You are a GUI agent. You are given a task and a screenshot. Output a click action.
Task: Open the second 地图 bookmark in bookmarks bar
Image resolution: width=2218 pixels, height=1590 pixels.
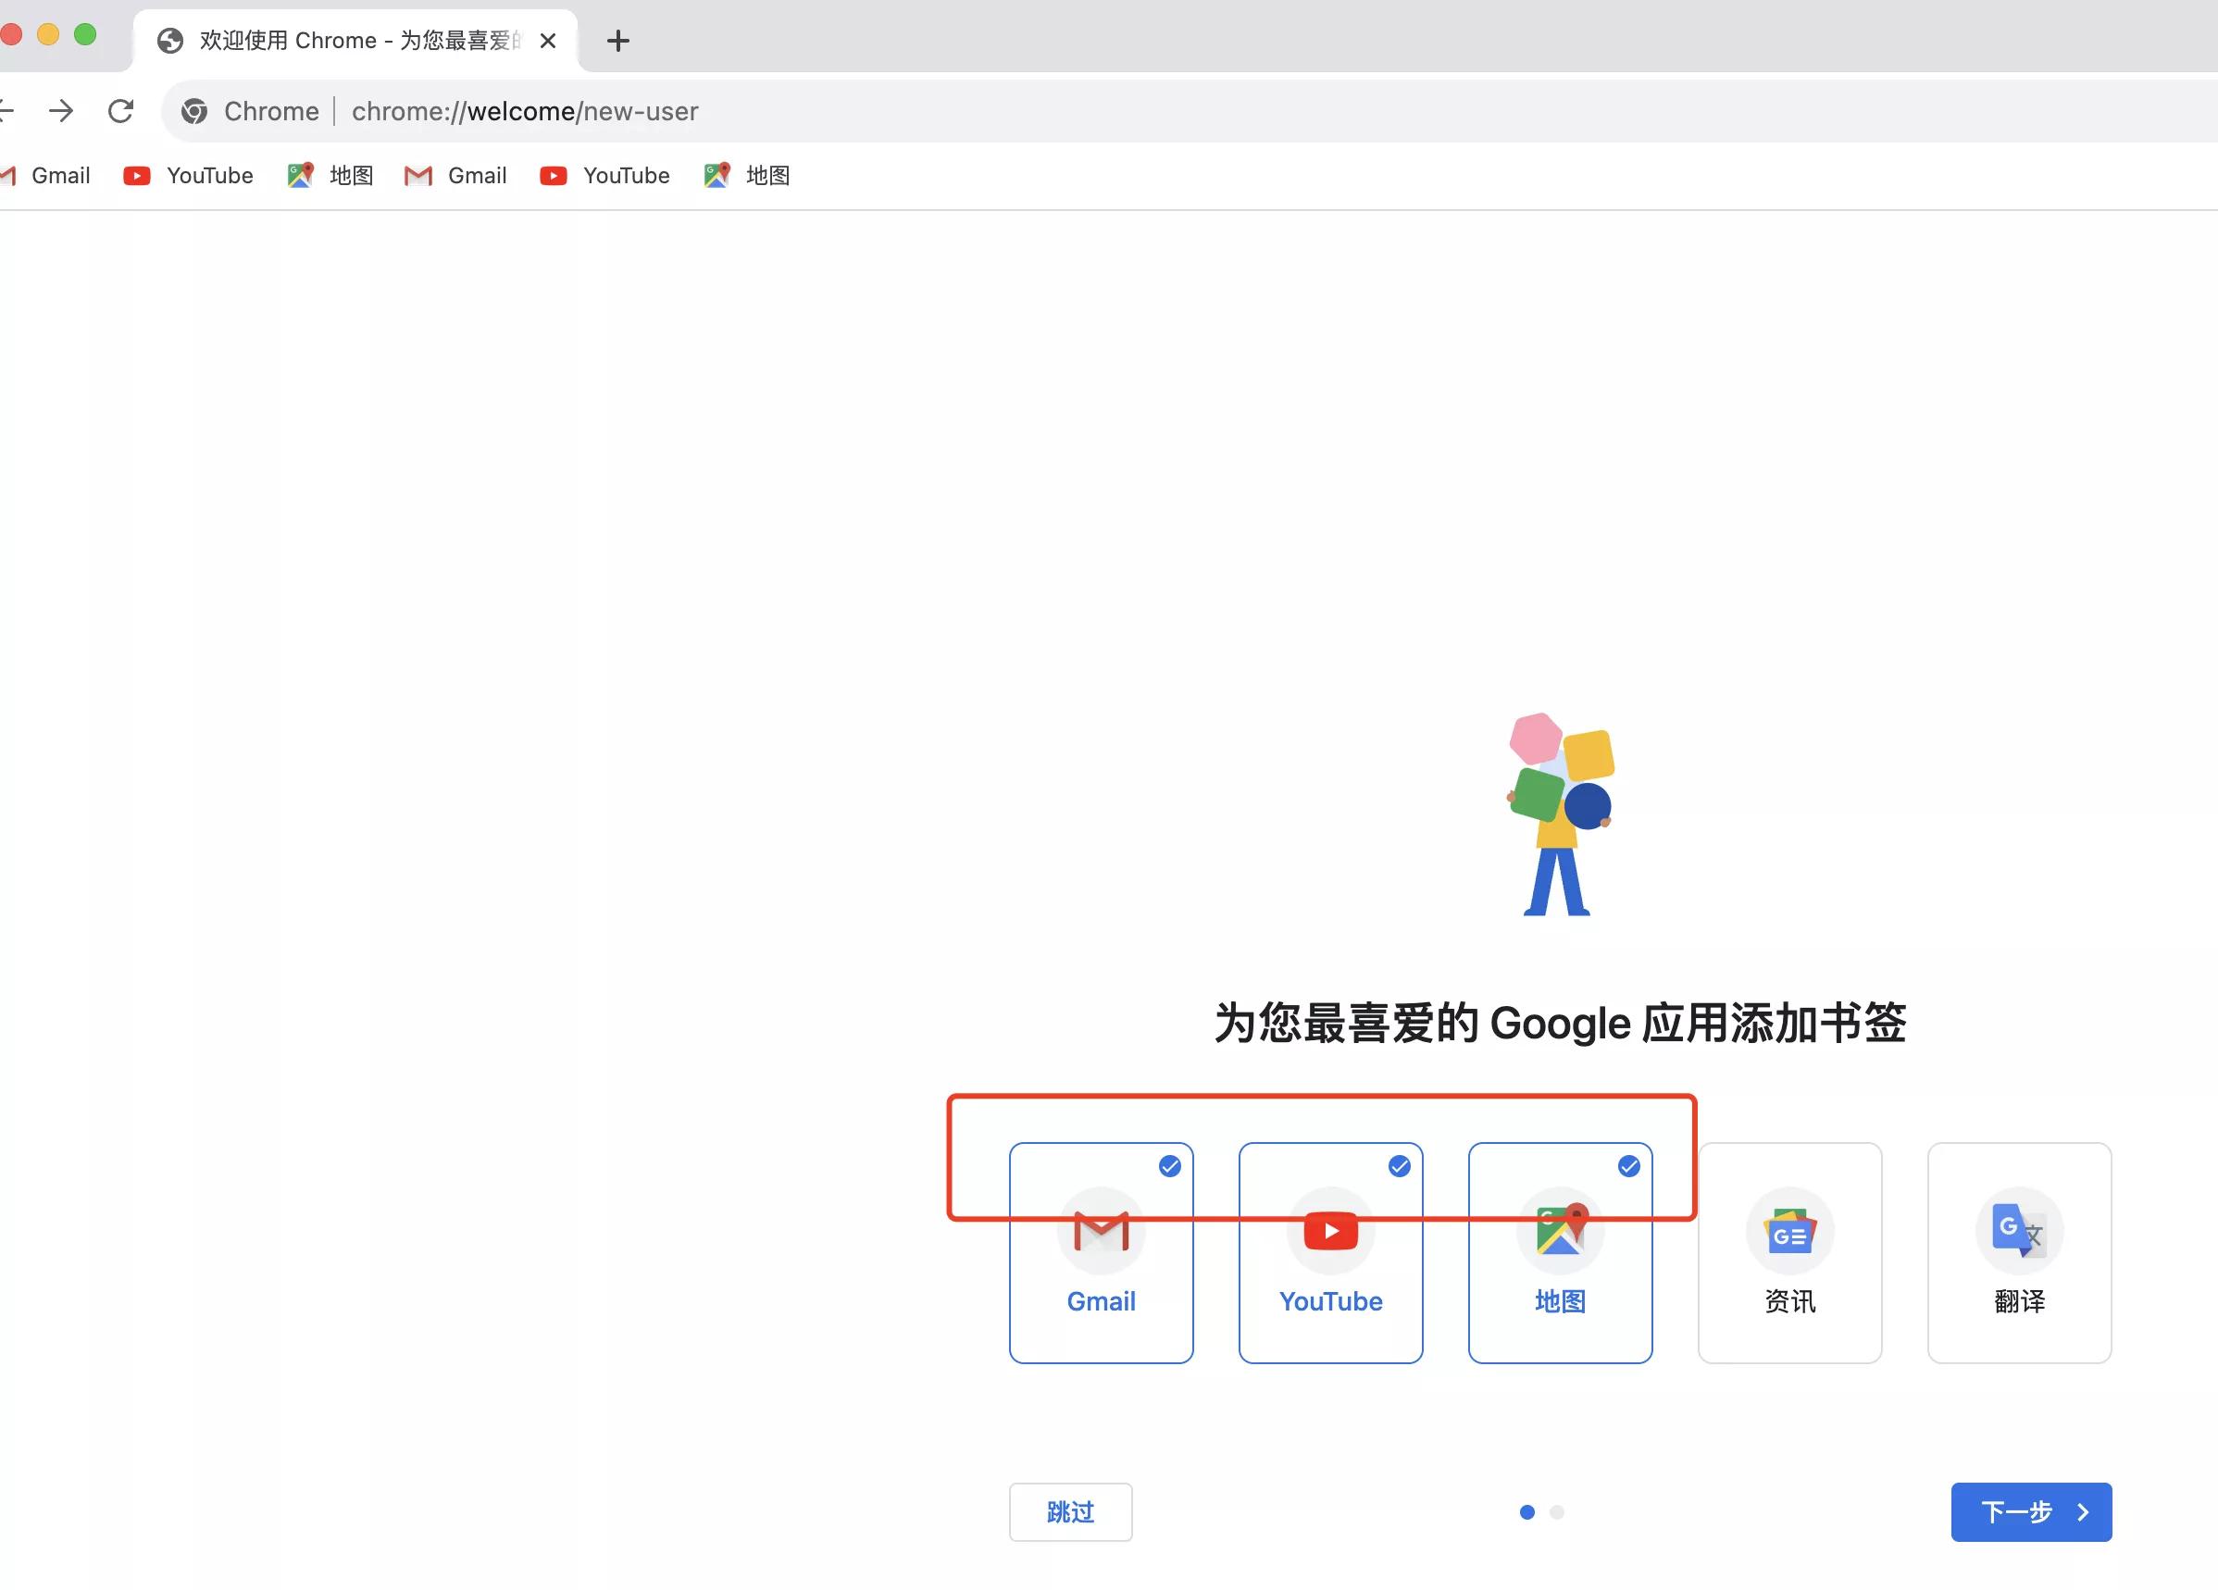747,176
